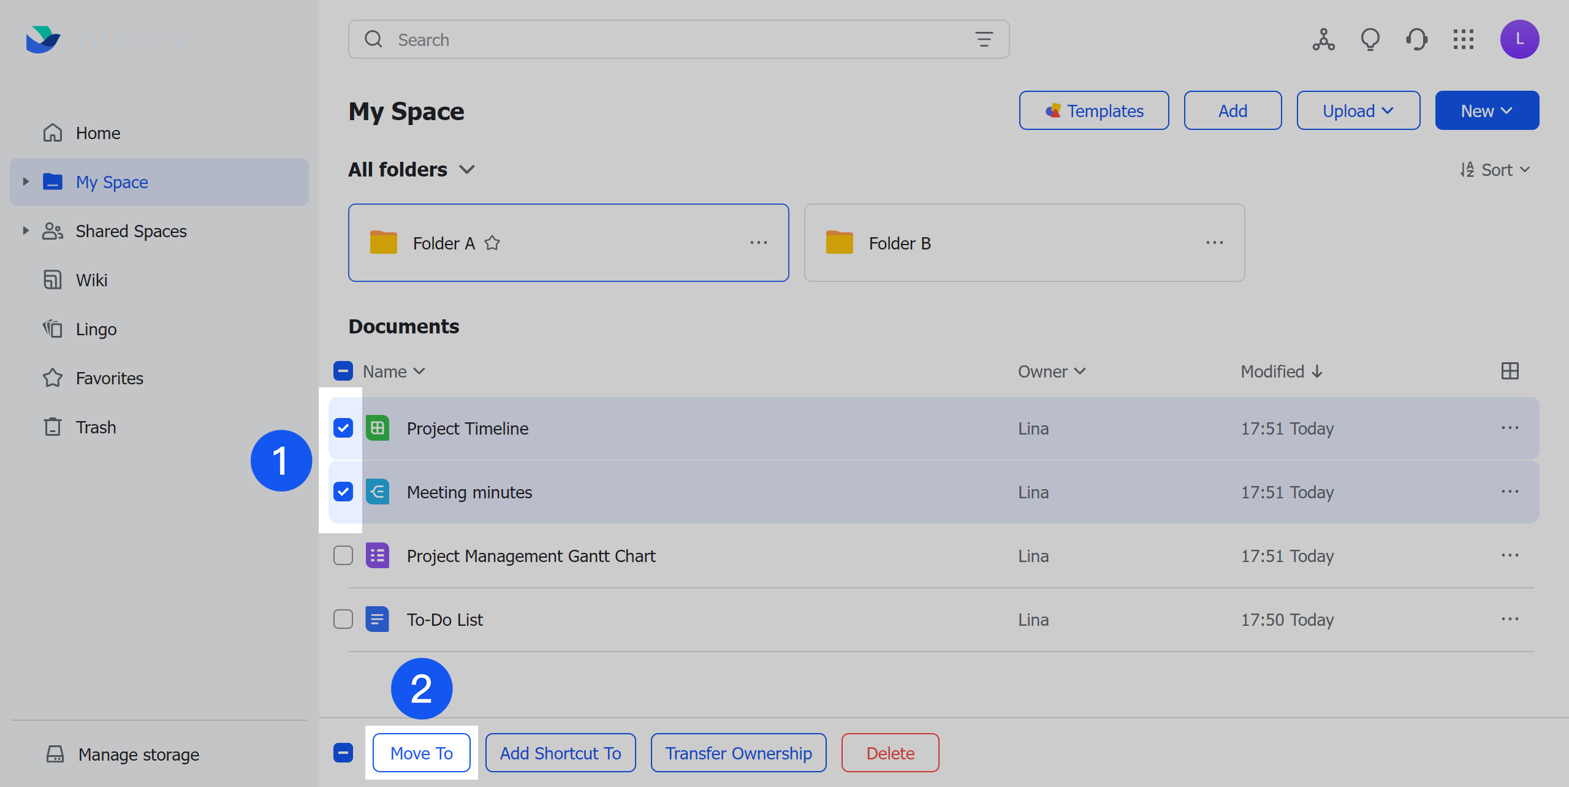
Task: Click the indeterminate select-all checkbox
Action: pos(343,371)
